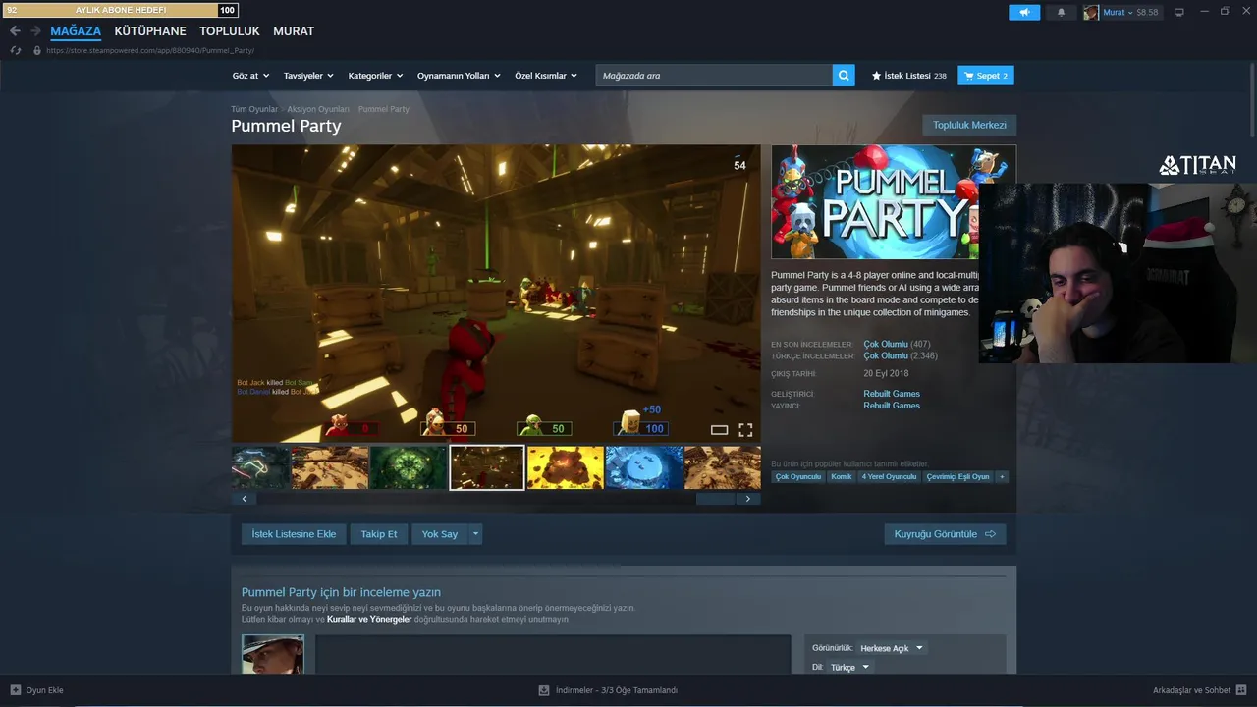Open the Murat account dropdown

pyautogui.click(x=1118, y=12)
